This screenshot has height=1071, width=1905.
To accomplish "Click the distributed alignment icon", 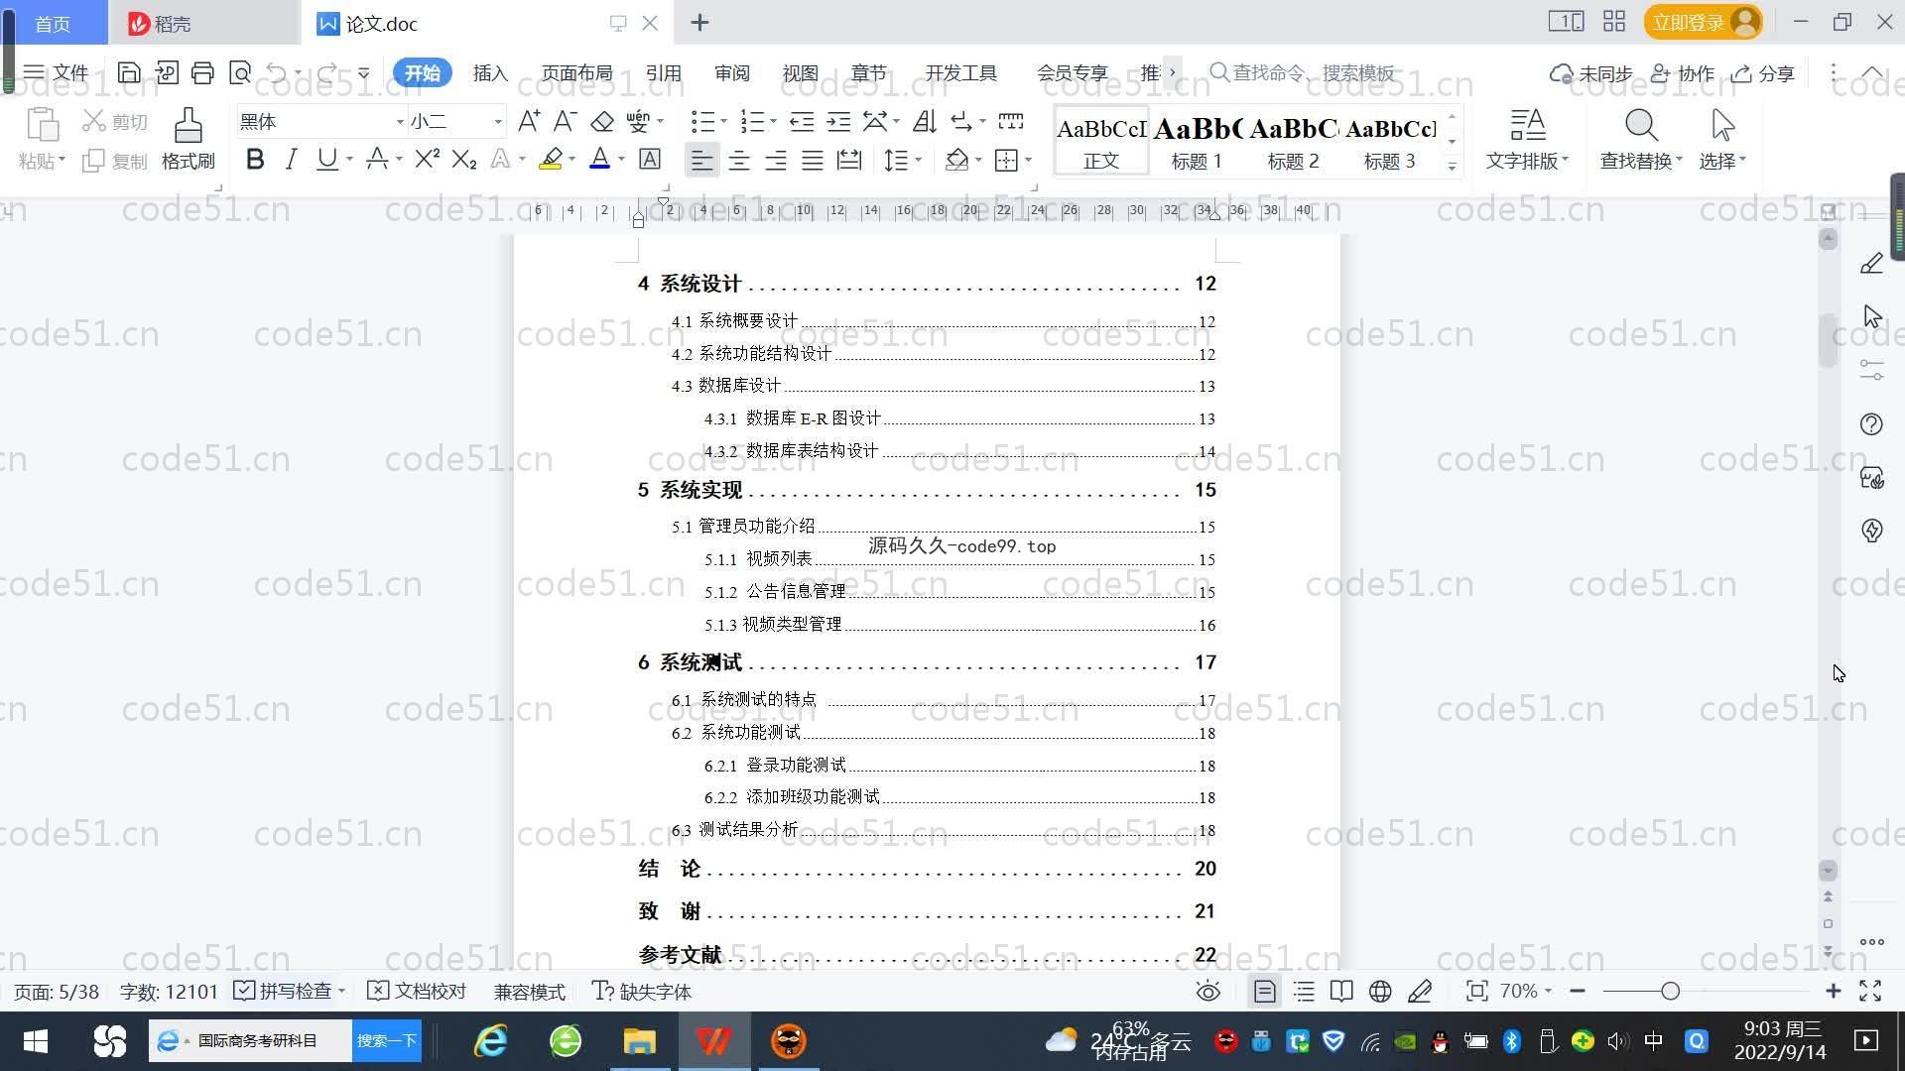I will pyautogui.click(x=849, y=160).
